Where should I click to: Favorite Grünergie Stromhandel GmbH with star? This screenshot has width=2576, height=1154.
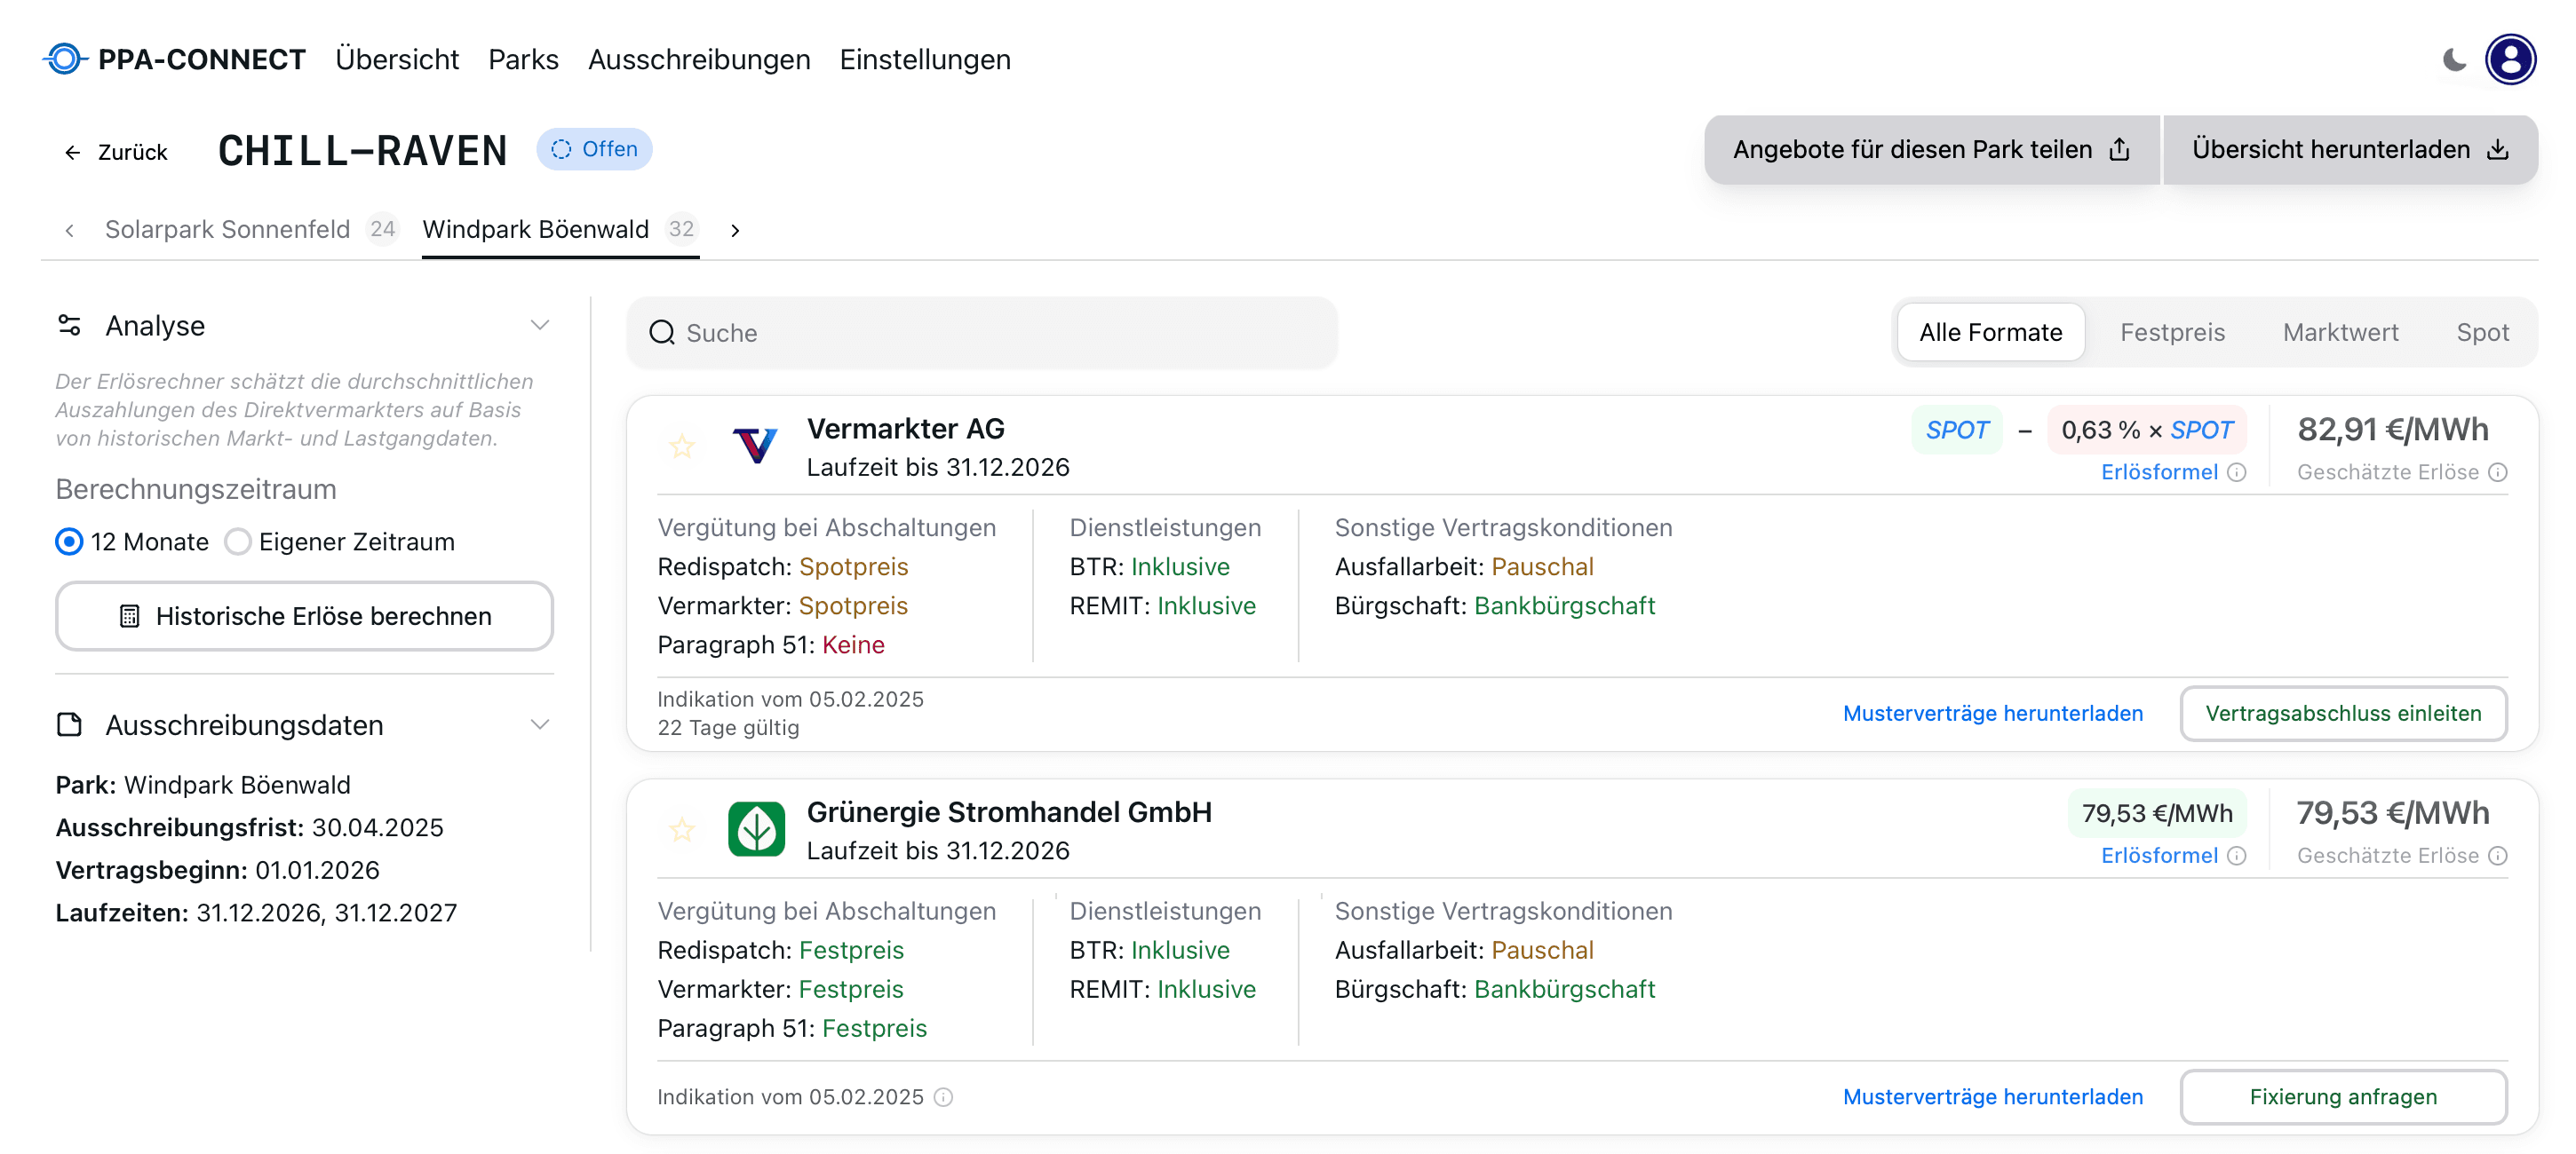(682, 830)
